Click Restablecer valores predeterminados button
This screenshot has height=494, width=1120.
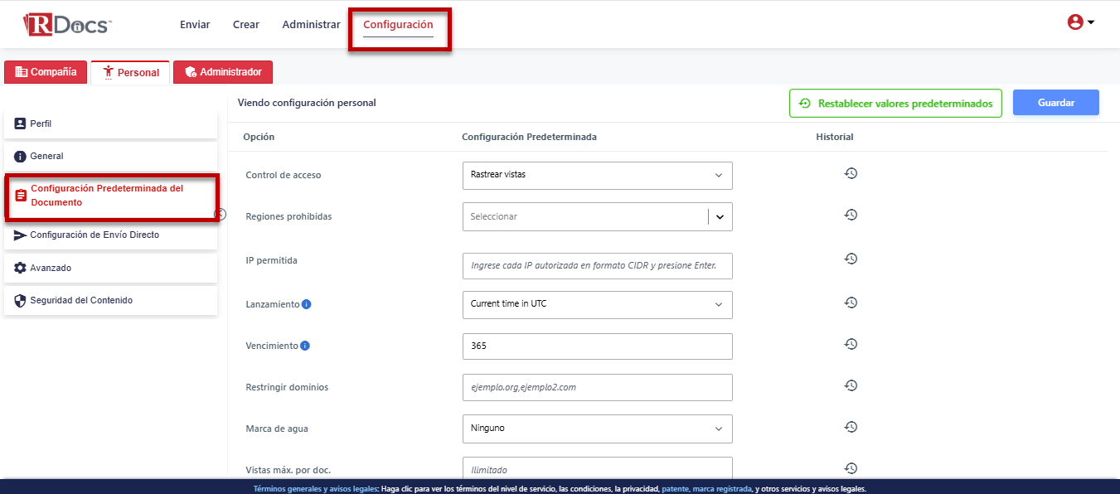(x=895, y=104)
